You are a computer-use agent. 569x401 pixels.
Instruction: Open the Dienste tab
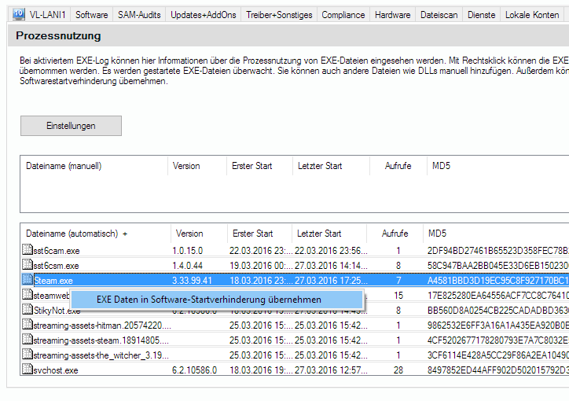pos(482,14)
